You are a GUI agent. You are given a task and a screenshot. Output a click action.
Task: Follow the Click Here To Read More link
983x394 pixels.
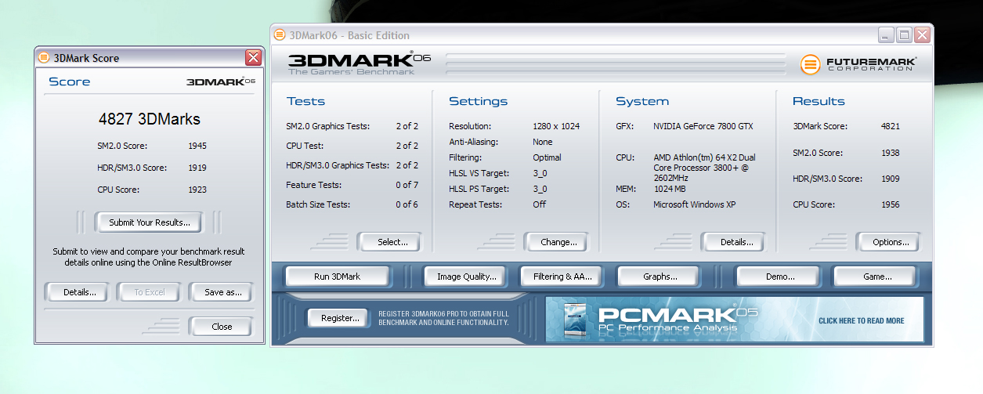click(861, 320)
